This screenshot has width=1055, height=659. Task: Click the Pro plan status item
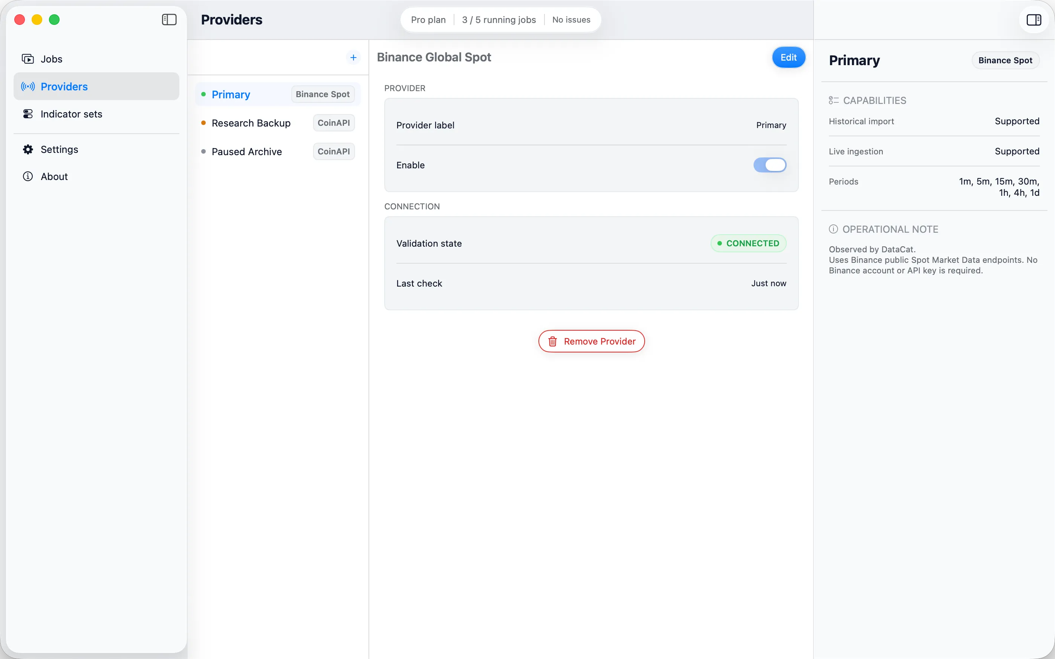click(x=428, y=20)
